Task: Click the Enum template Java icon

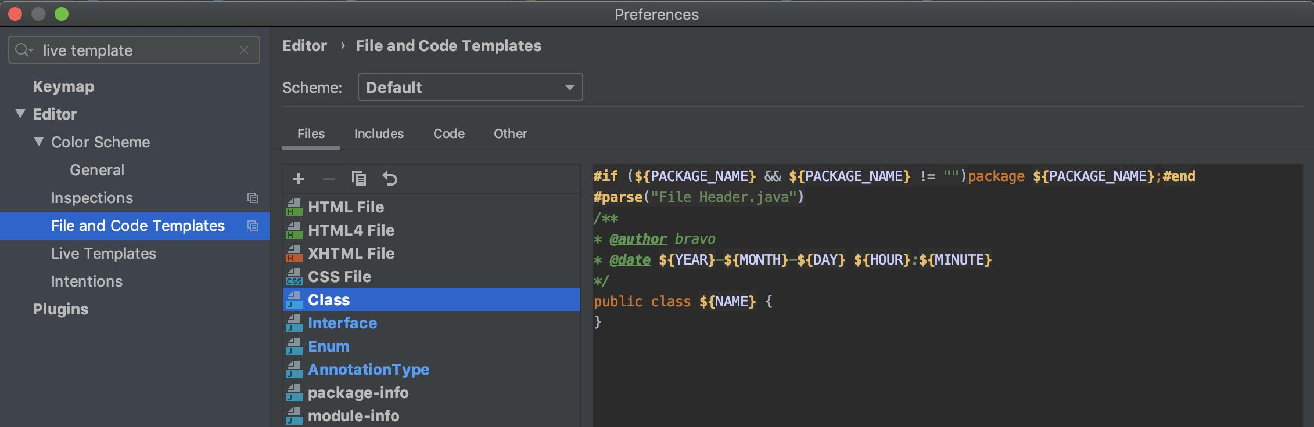Action: point(295,346)
